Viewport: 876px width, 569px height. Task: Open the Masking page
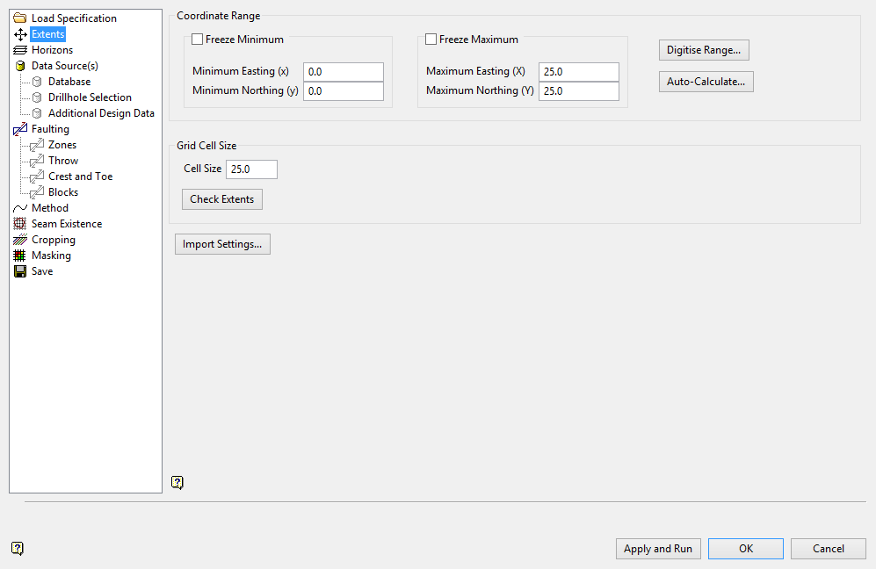pos(51,256)
